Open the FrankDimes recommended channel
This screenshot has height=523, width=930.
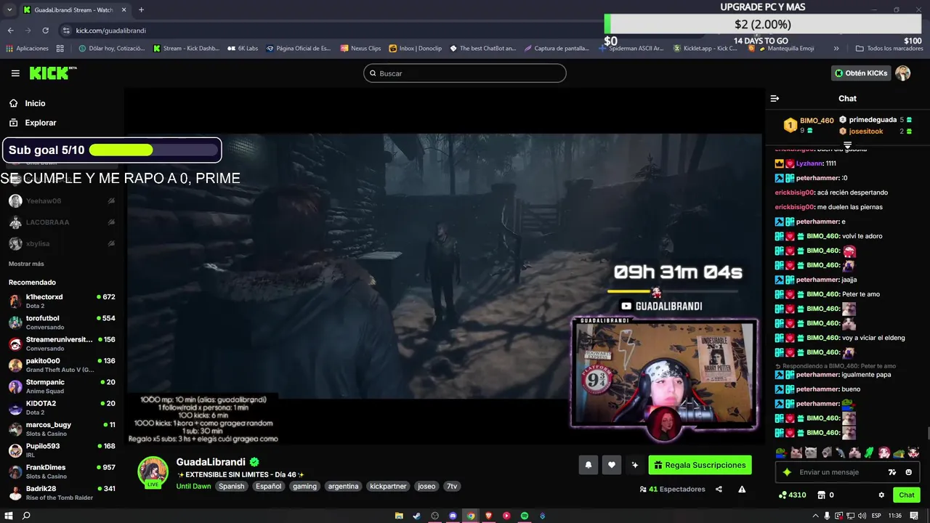pos(62,471)
